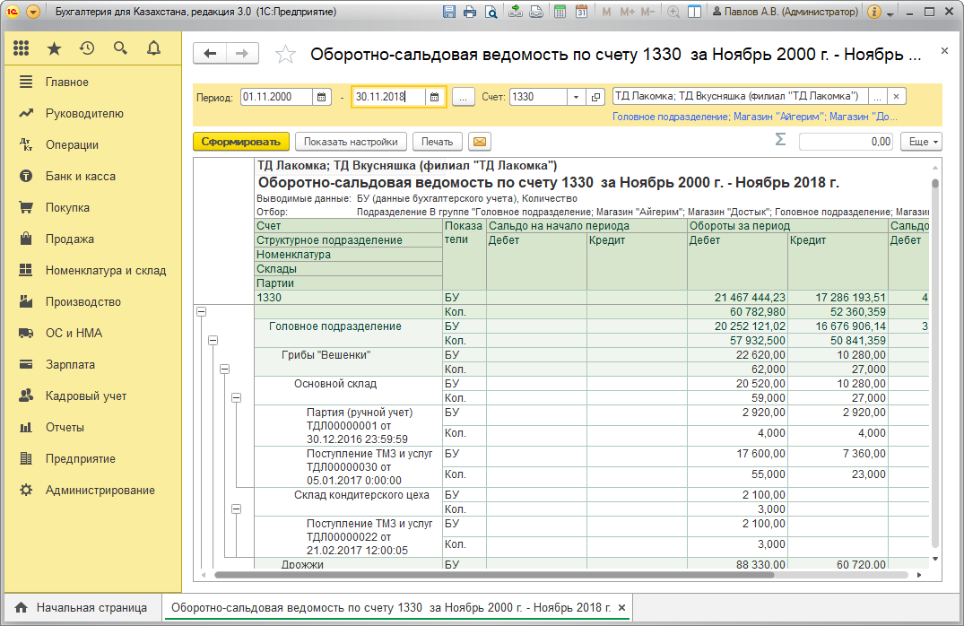
Task: Send report by email envelope icon
Action: coord(481,142)
